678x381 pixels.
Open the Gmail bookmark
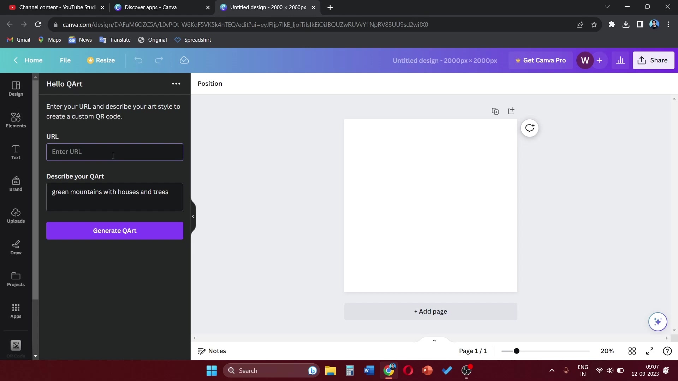coord(19,40)
